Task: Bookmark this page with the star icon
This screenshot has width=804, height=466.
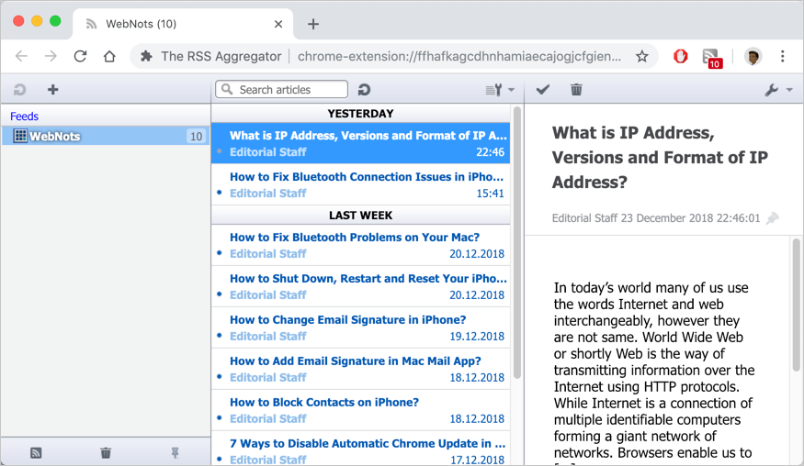Action: (x=642, y=57)
